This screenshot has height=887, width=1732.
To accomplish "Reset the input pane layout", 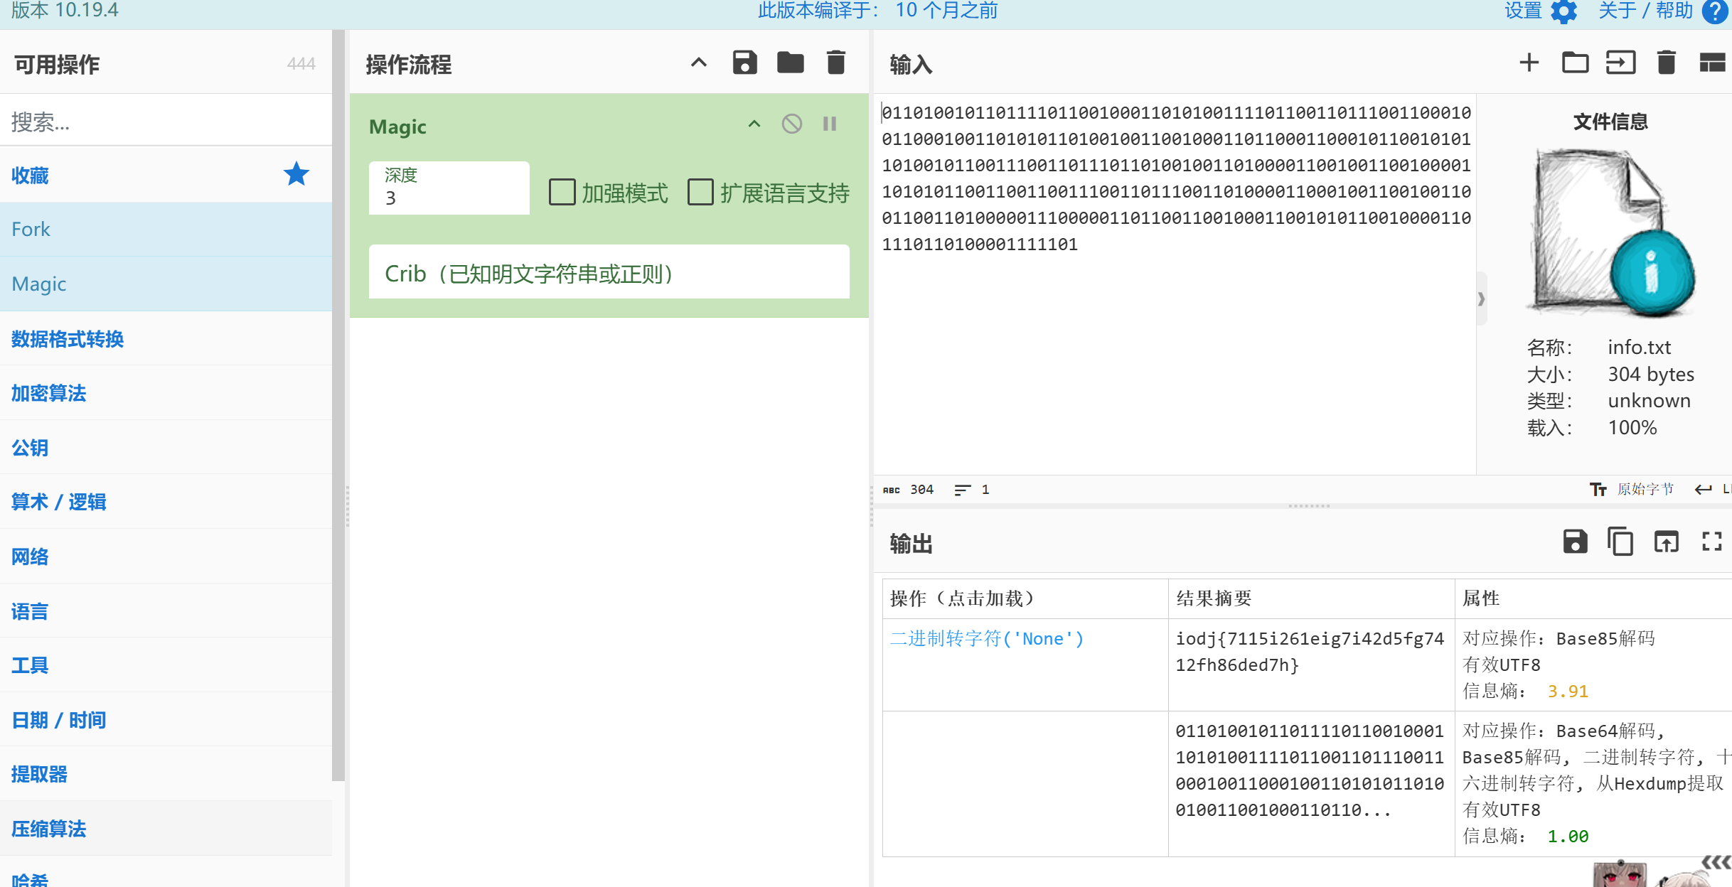I will (x=1712, y=63).
